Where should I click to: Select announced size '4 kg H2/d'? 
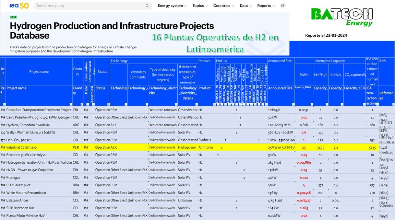pos(281,200)
